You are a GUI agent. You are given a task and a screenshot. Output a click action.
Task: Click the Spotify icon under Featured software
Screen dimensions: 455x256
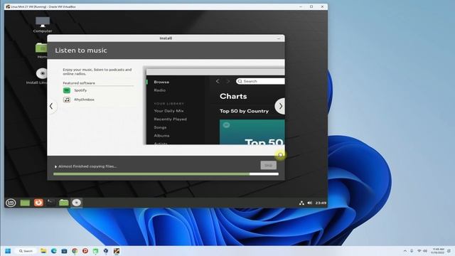tap(67, 90)
